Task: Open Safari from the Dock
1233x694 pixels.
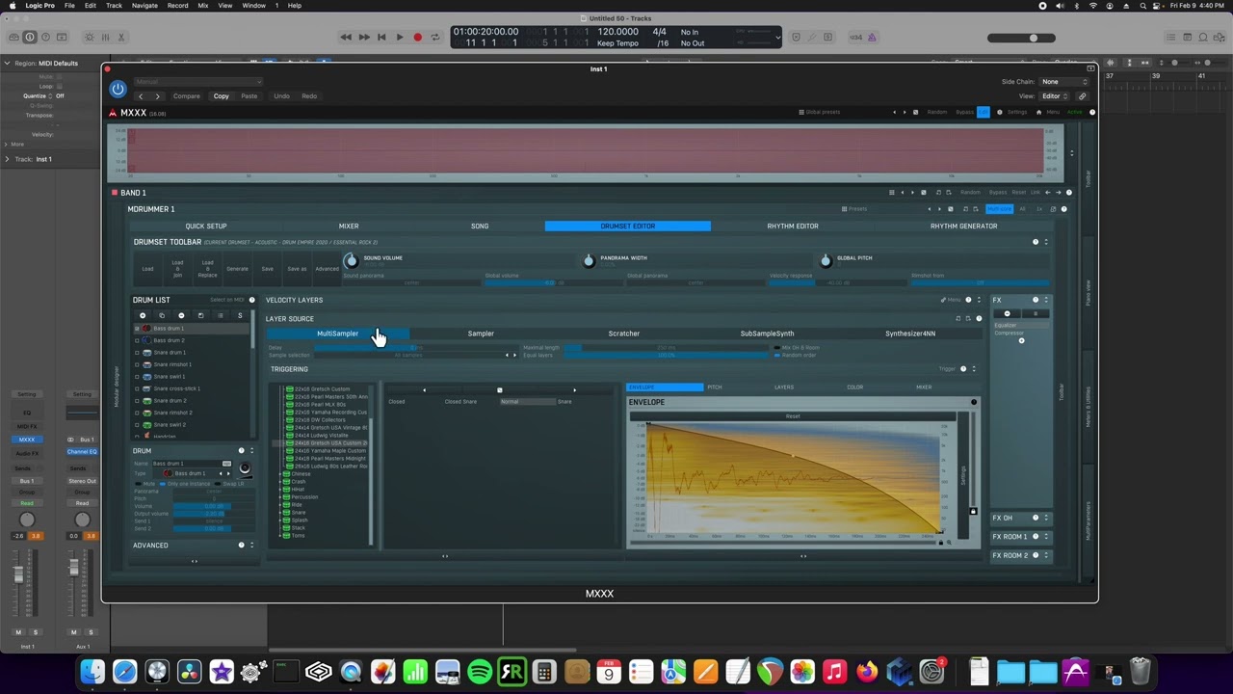Action: click(124, 671)
